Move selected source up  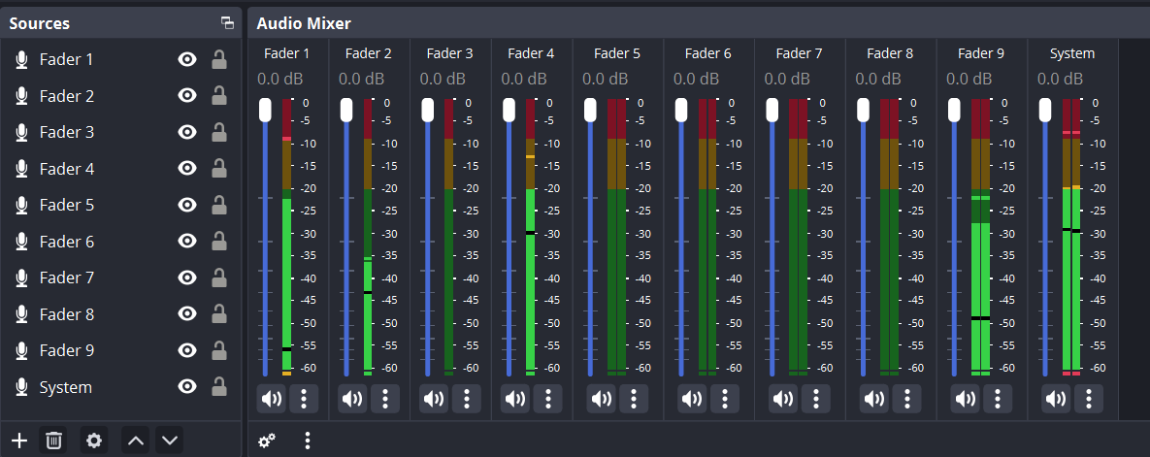pyautogui.click(x=136, y=441)
